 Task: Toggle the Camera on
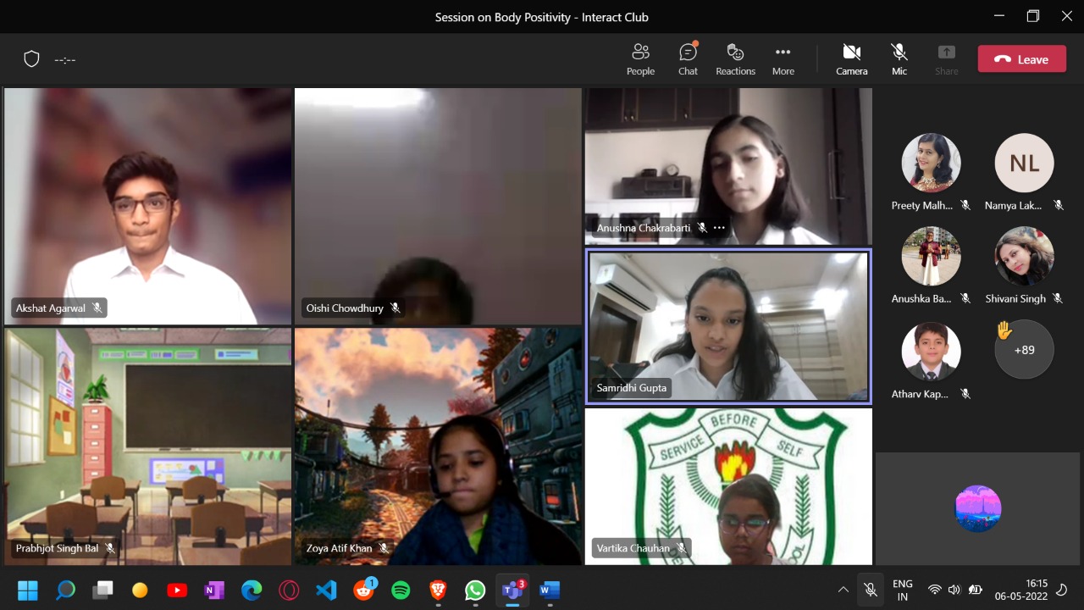(x=851, y=59)
